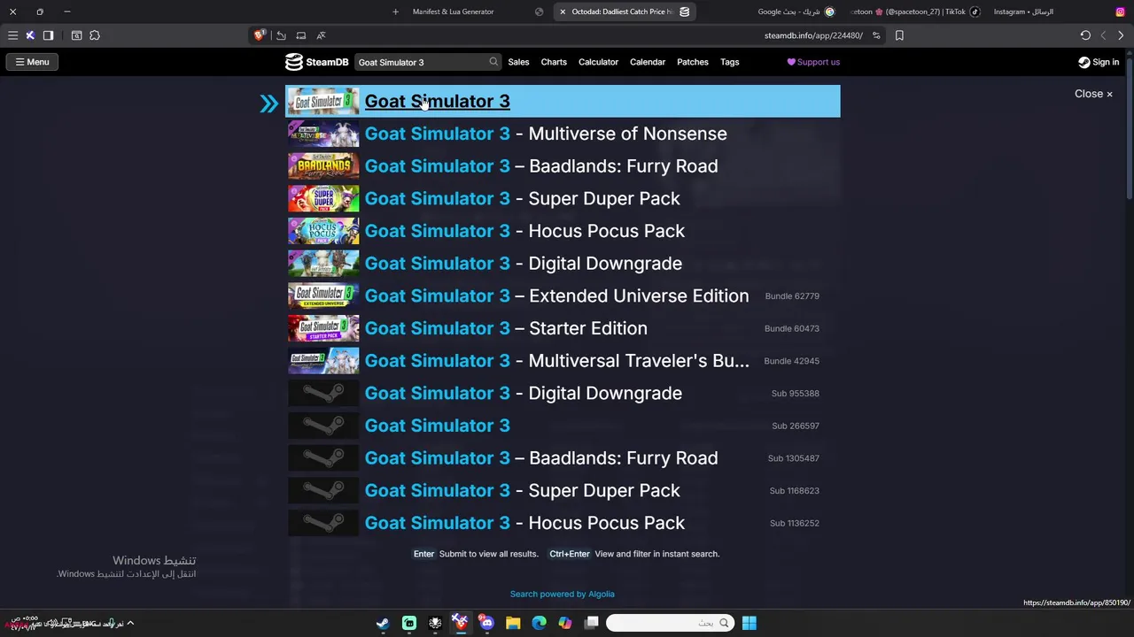
Task: Reload the page with refresh icon
Action: pos(1085,35)
